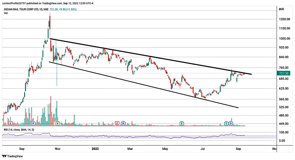
Task: Click the purple RSI indicator line
Action: point(123,136)
